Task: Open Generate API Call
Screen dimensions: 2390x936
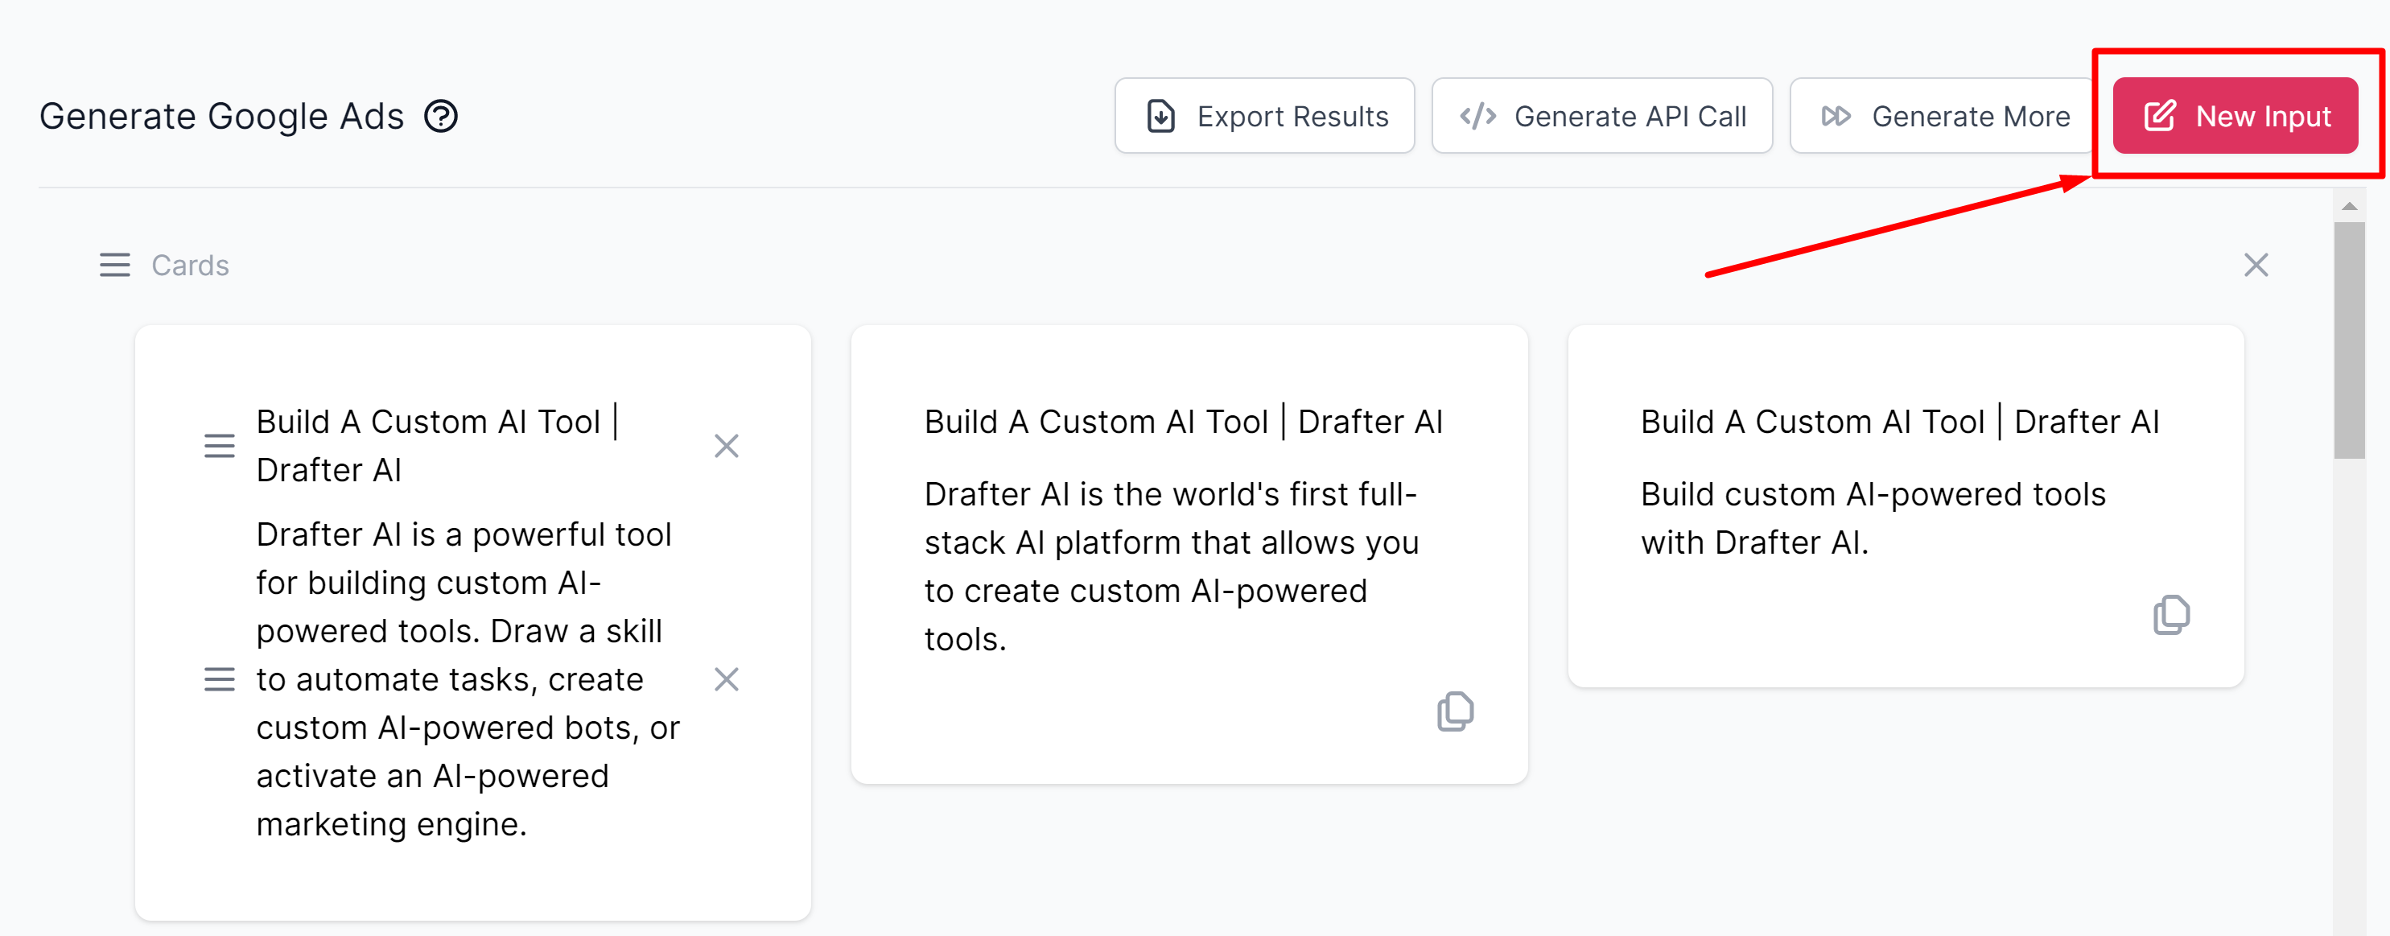Action: (1601, 116)
